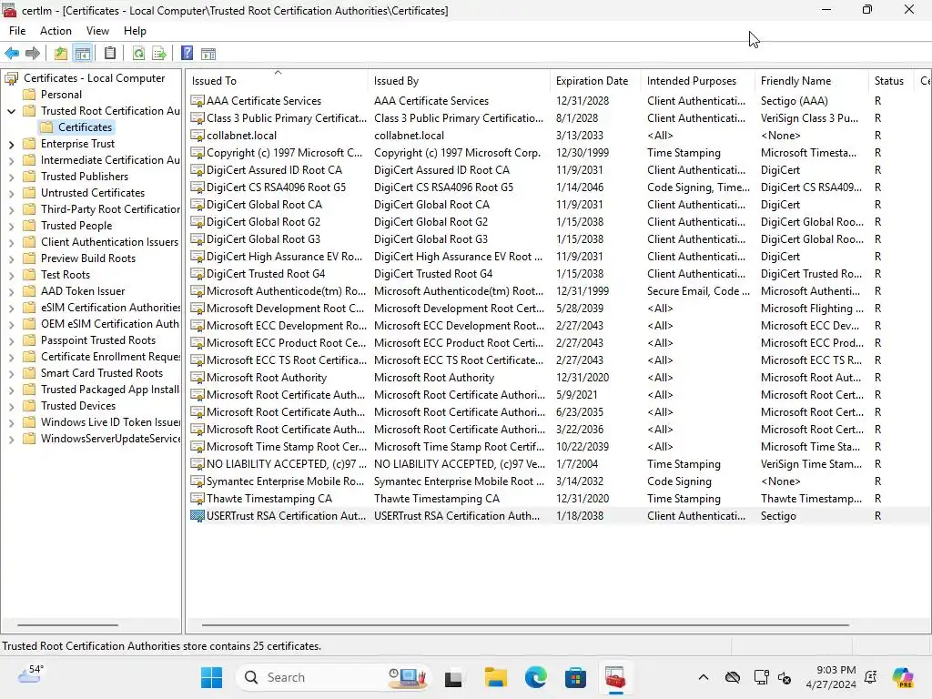
Task: Open the Windows Start menu
Action: (x=211, y=677)
